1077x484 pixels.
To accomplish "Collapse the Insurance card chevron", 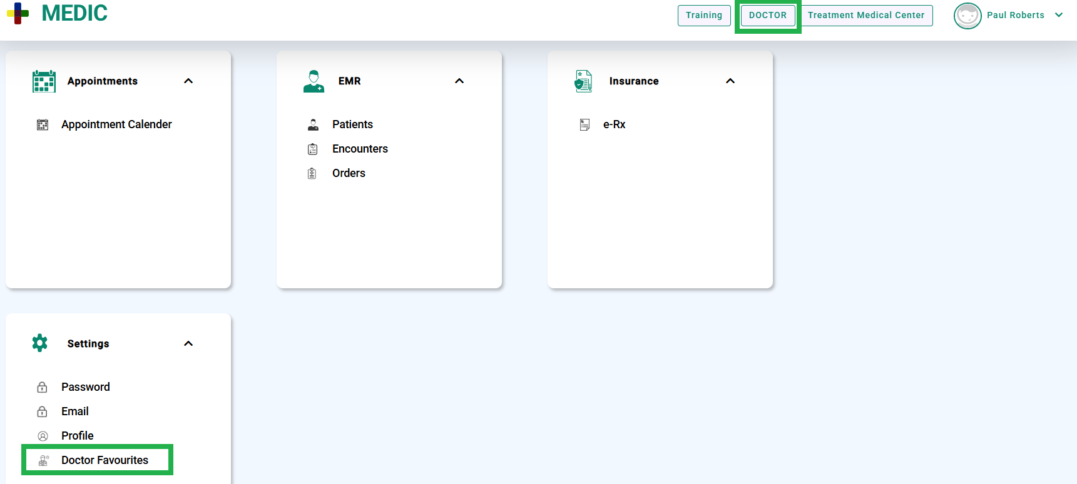I will click(x=730, y=81).
